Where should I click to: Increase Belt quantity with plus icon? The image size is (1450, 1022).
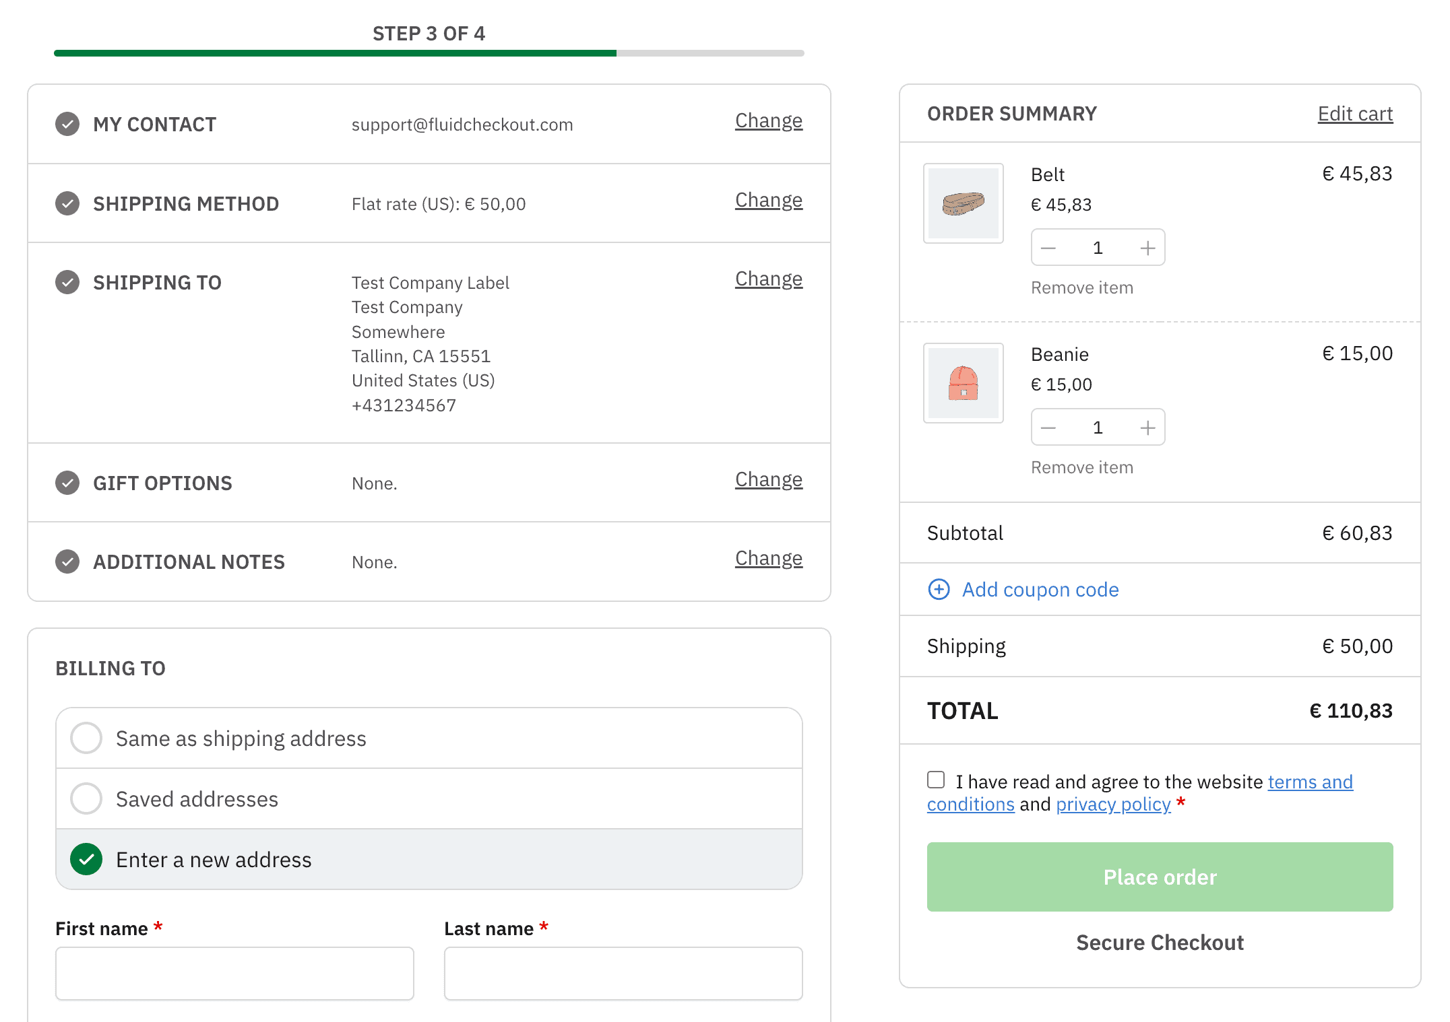tap(1148, 248)
